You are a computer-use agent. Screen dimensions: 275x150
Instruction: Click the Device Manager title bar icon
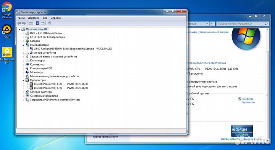click(18, 12)
